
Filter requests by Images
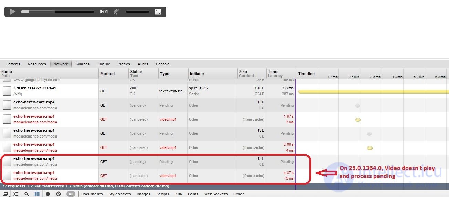coord(144,194)
